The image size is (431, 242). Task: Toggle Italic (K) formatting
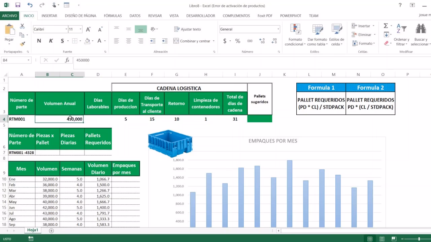[x=51, y=41]
